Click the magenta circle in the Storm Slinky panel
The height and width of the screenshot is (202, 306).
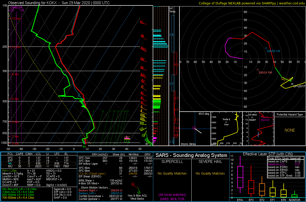pyautogui.click(x=193, y=128)
